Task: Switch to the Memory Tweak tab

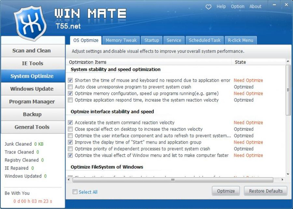Action: point(121,40)
